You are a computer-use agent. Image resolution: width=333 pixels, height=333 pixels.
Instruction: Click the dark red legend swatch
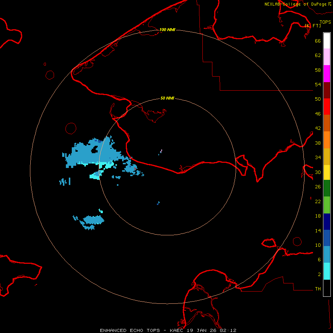point(327,90)
